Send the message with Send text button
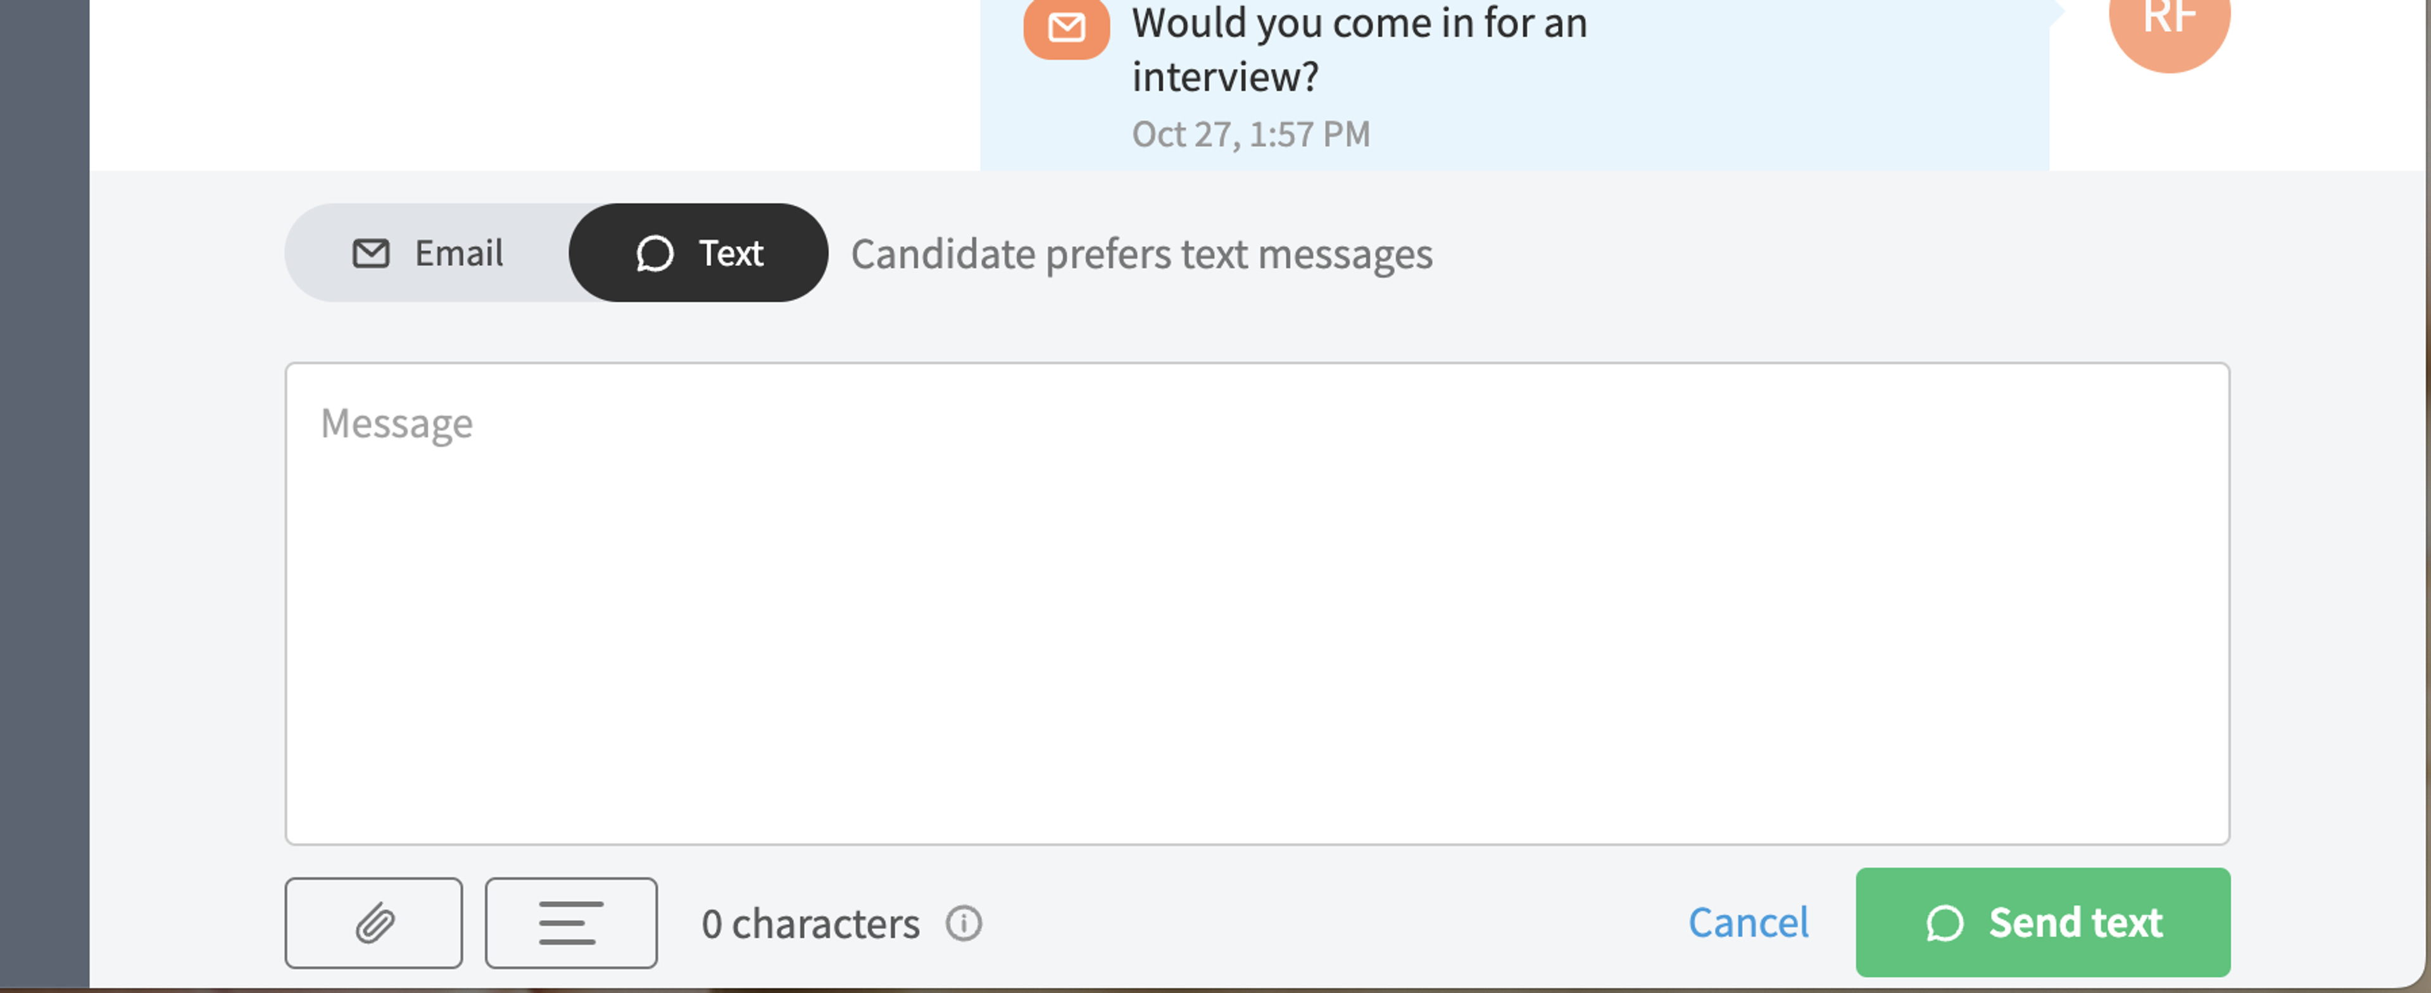Image resolution: width=2431 pixels, height=993 pixels. pyautogui.click(x=2042, y=922)
